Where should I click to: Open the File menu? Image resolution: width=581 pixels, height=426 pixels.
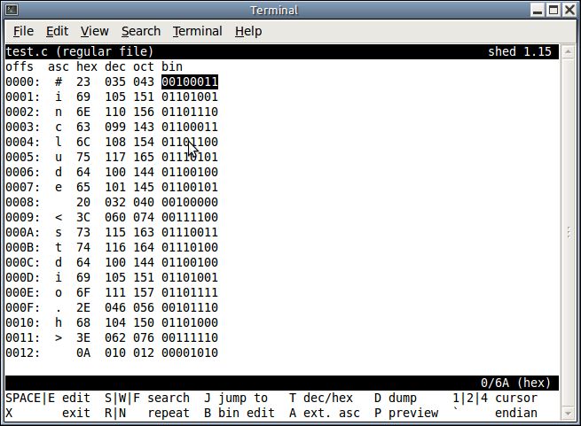click(23, 31)
